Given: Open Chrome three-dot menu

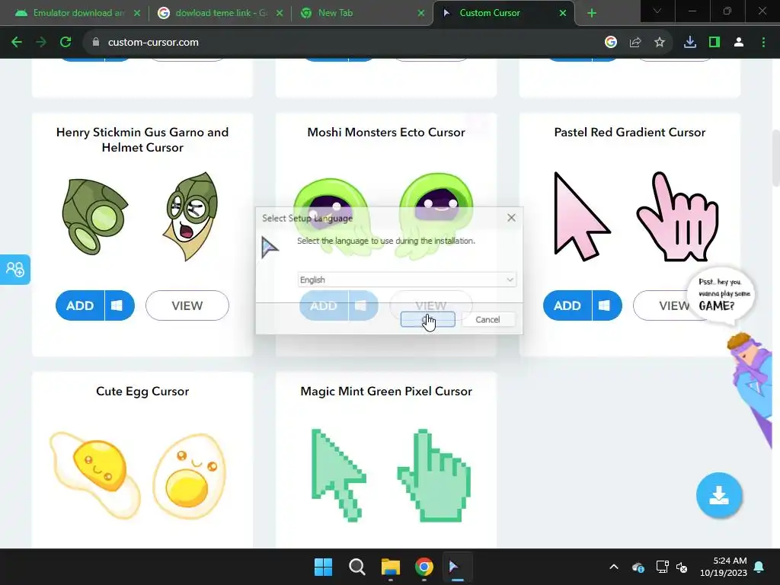Looking at the screenshot, I should click(763, 43).
